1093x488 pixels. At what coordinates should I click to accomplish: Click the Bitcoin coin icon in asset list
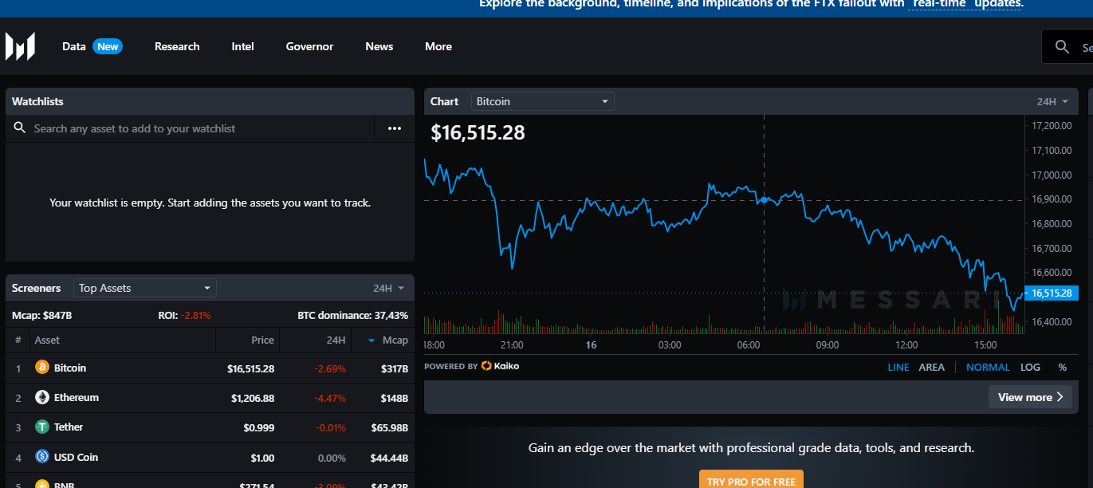(x=42, y=368)
